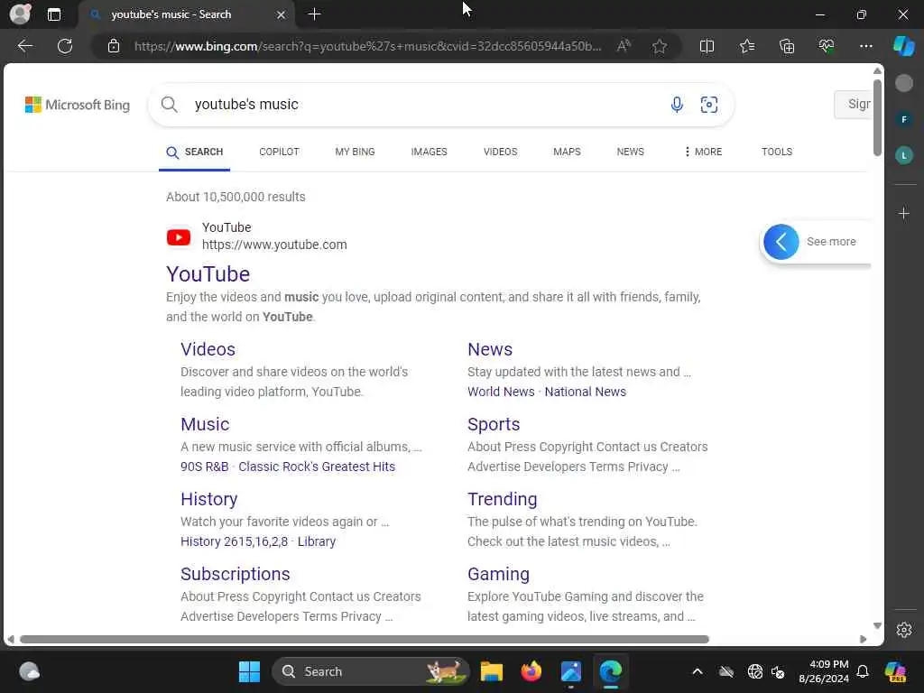Switch to the IMAGES tab
Viewport: 924px width, 693px height.
[x=429, y=152]
